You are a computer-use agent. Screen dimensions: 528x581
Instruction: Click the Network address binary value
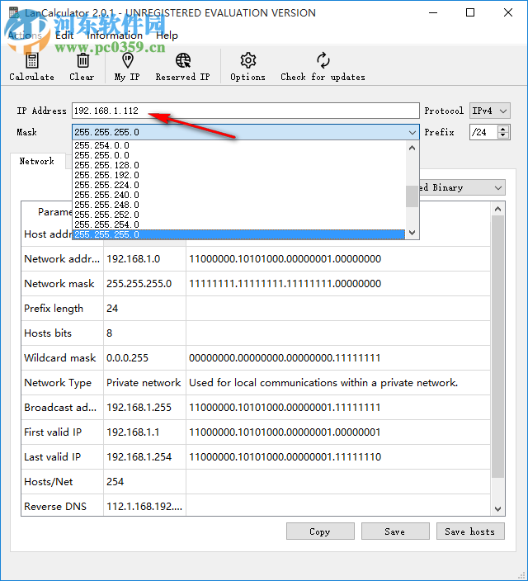[x=285, y=258]
